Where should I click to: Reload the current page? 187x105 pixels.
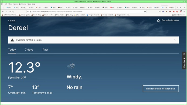10,12
